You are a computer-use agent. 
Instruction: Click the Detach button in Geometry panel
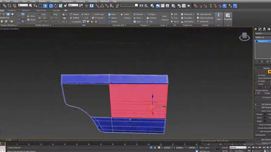click(113, 22)
